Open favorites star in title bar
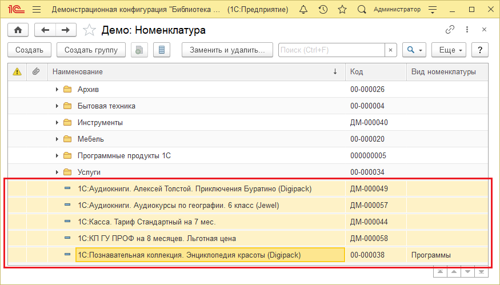Viewport: 500px width, 285px height. 342,10
